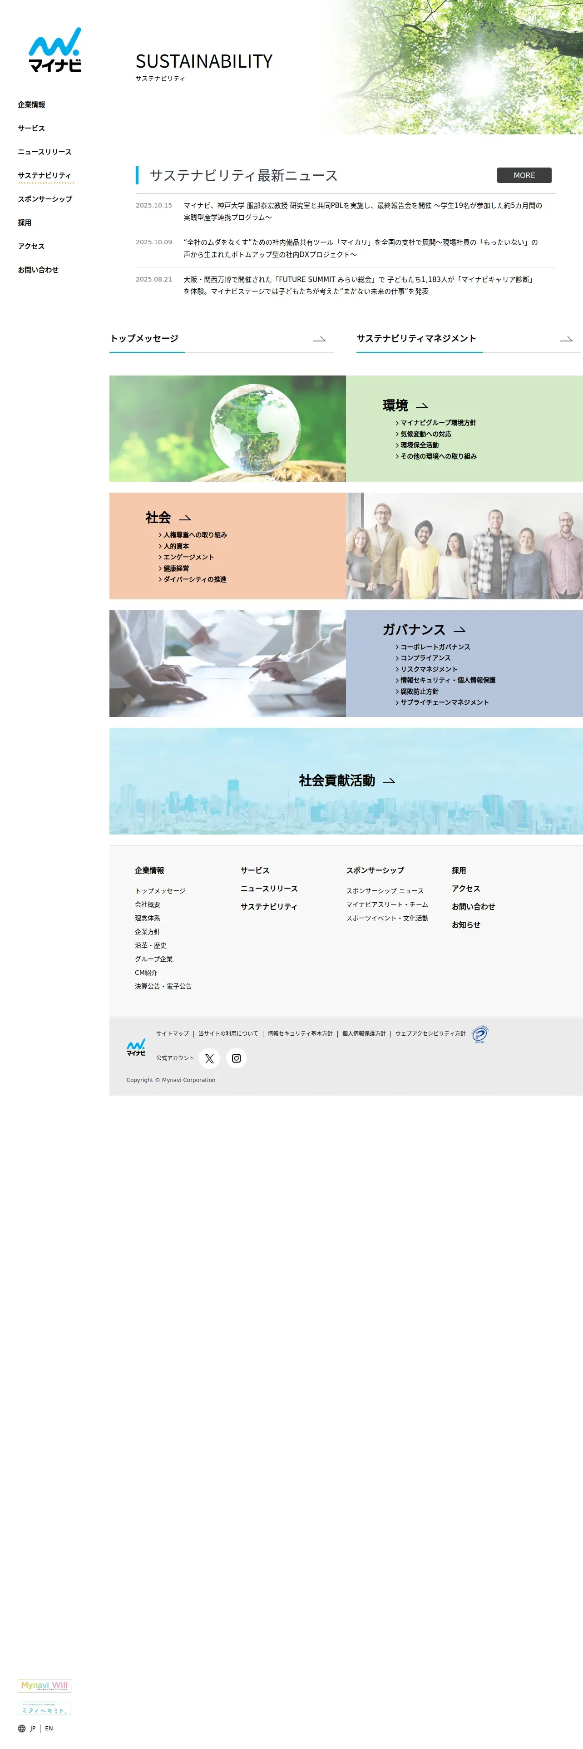Click the arrow beside サステナビリティマネジメント heading
Screen dimensions: 583x1749
click(x=566, y=339)
